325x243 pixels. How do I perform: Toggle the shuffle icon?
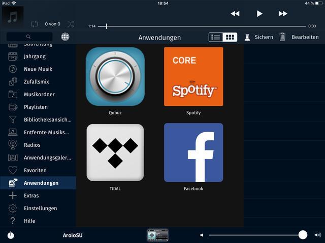(71, 24)
